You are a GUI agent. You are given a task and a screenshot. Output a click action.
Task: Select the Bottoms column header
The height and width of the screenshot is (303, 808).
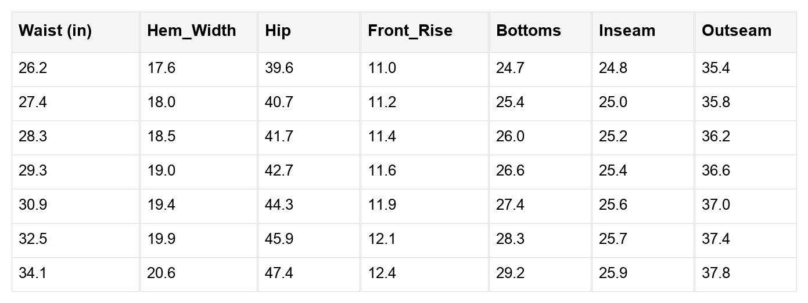tap(529, 31)
